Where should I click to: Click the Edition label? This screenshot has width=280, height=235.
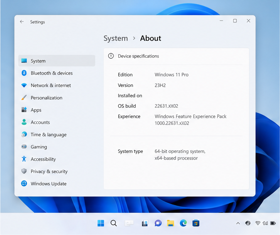pos(125,75)
